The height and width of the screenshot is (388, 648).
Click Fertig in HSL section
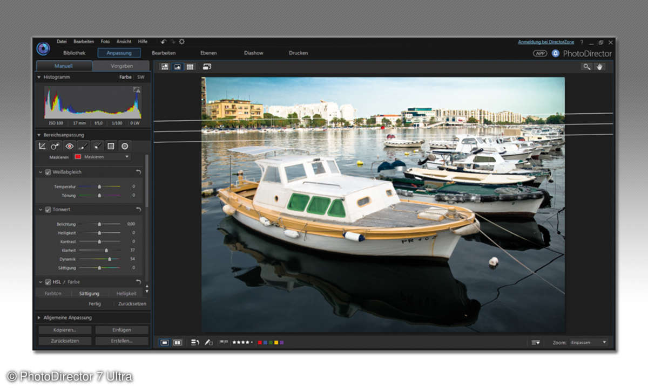pyautogui.click(x=95, y=303)
